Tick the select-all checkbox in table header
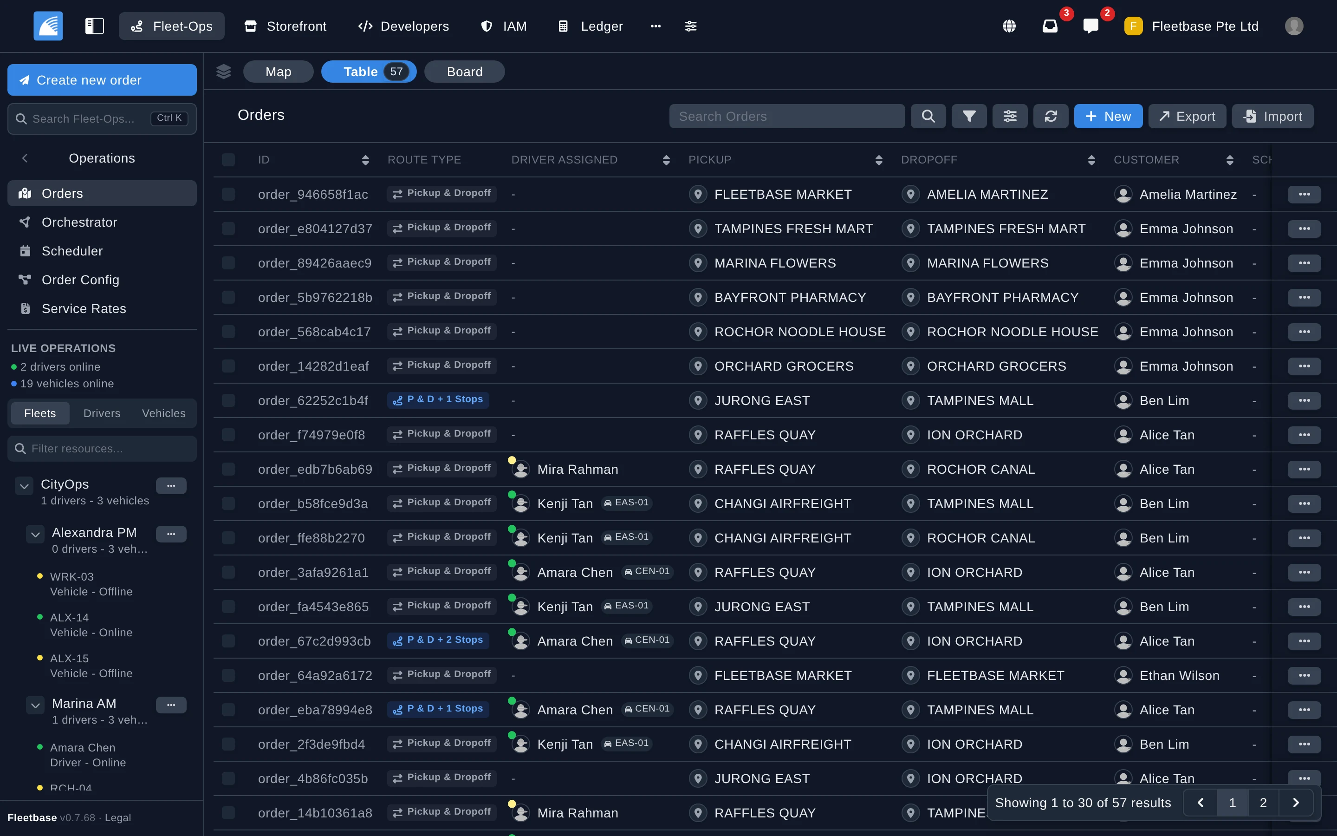 pyautogui.click(x=228, y=160)
